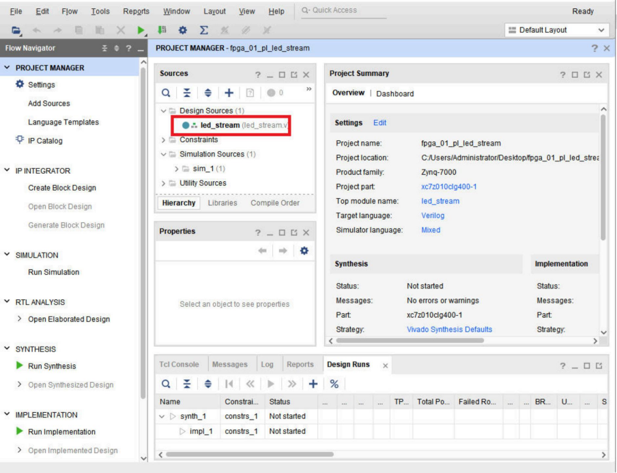Image resolution: width=617 pixels, height=473 pixels.
Task: Click the green Run flow toolbar arrow
Action: click(x=142, y=31)
